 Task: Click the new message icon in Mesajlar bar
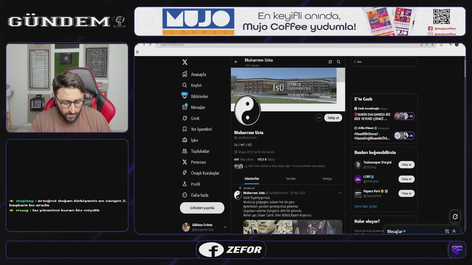tap(447, 232)
